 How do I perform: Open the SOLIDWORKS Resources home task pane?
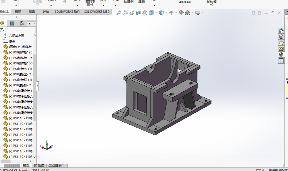[281, 31]
